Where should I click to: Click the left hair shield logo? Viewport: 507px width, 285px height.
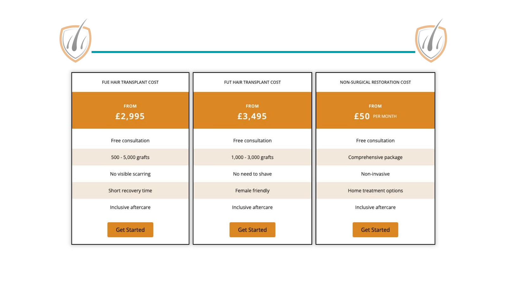click(x=75, y=42)
